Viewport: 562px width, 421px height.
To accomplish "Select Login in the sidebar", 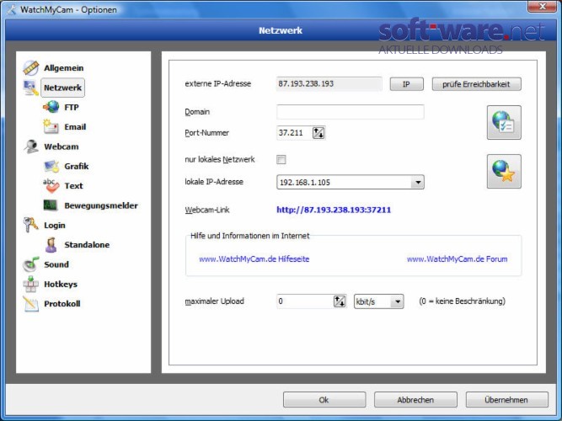I will pyautogui.click(x=55, y=226).
